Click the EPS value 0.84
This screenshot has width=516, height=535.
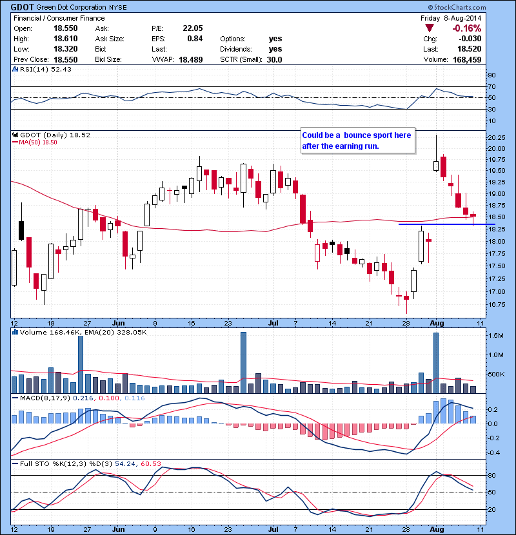coord(195,39)
